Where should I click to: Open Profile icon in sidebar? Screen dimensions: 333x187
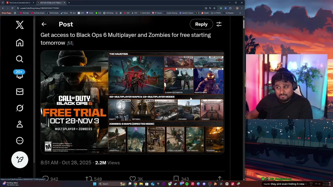20,124
